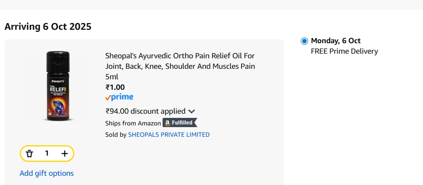Expand the discount applied chevron
Image resolution: width=423 pixels, height=185 pixels.
click(192, 112)
